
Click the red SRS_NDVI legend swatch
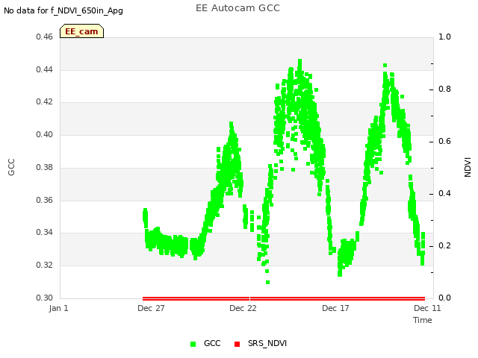point(238,344)
